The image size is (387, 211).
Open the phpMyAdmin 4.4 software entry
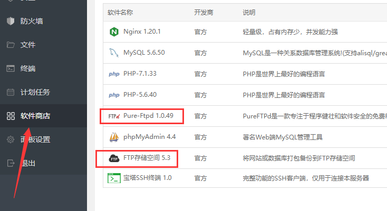point(150,137)
